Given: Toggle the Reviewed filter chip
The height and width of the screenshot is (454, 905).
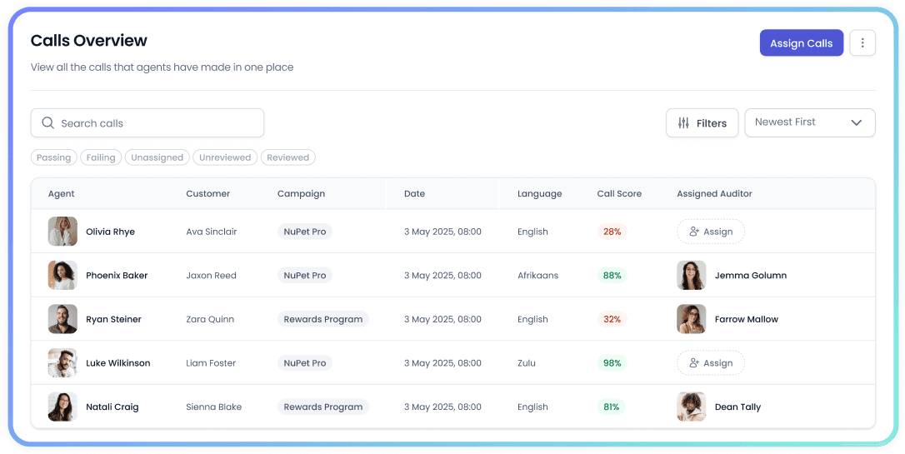Looking at the screenshot, I should (287, 157).
